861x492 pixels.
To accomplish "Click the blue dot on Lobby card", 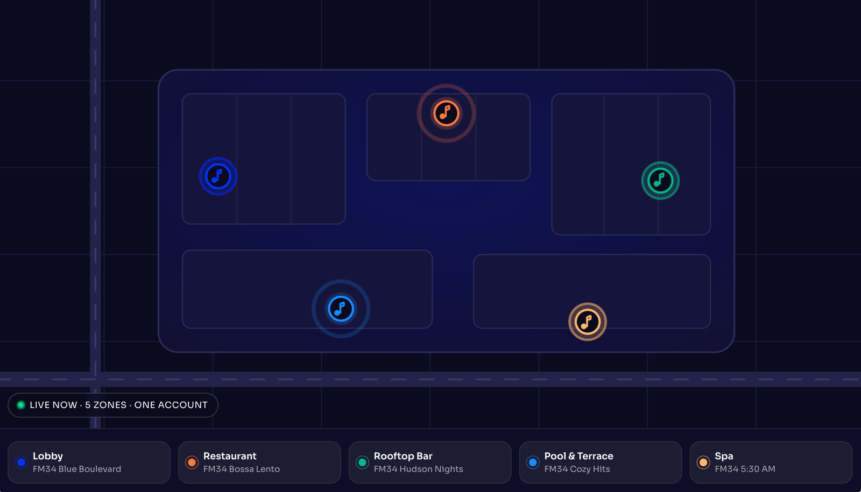I will pos(22,462).
